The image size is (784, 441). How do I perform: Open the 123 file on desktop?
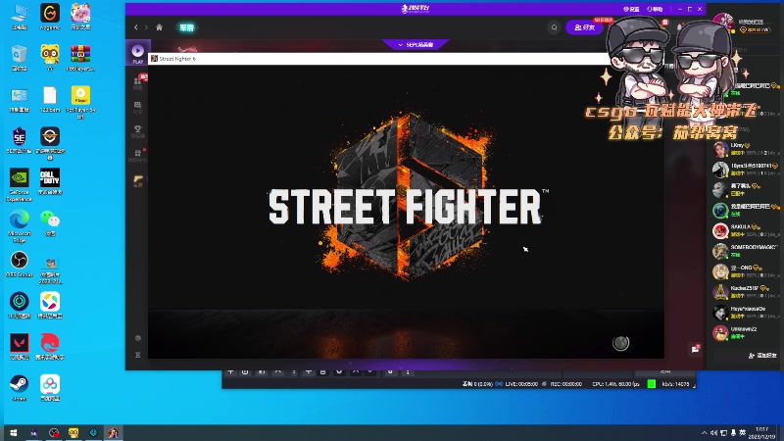(x=50, y=99)
